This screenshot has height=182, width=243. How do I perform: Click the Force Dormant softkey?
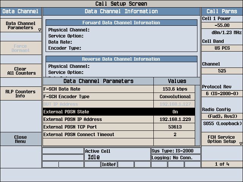21,48
